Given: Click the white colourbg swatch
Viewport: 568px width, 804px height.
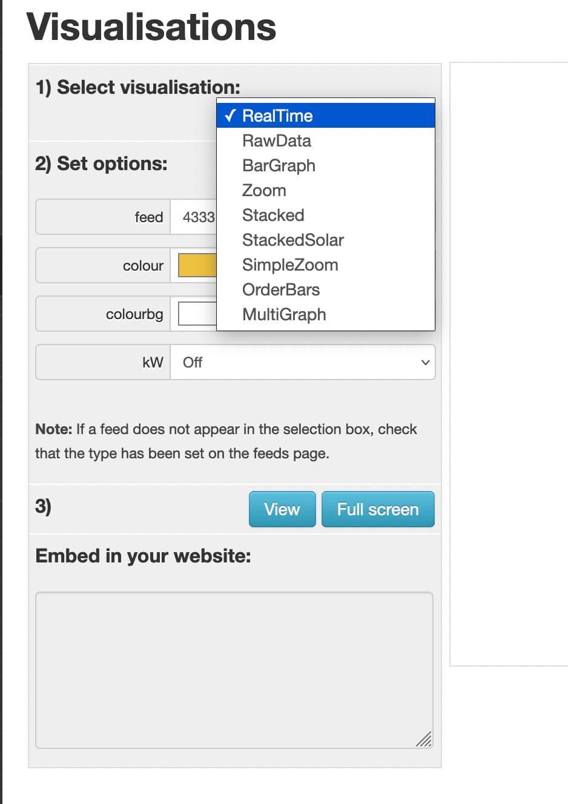Looking at the screenshot, I should (197, 314).
